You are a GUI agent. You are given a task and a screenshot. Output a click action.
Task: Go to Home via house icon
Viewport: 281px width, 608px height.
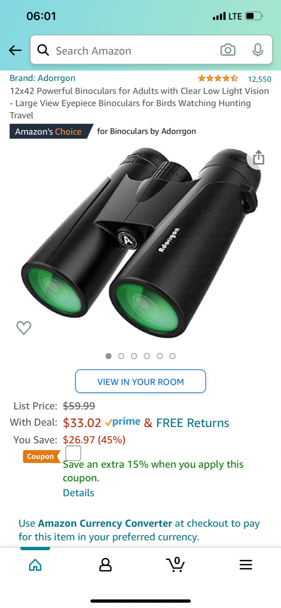coord(35,565)
